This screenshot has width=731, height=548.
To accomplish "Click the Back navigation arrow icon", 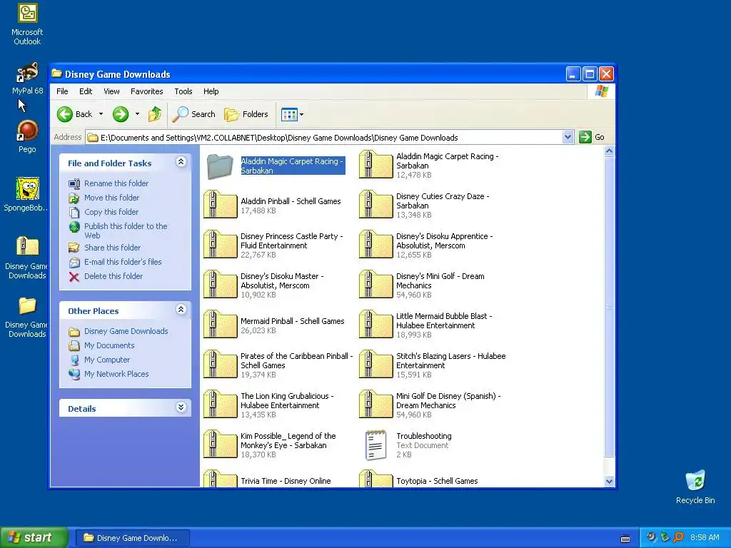I will pyautogui.click(x=65, y=114).
